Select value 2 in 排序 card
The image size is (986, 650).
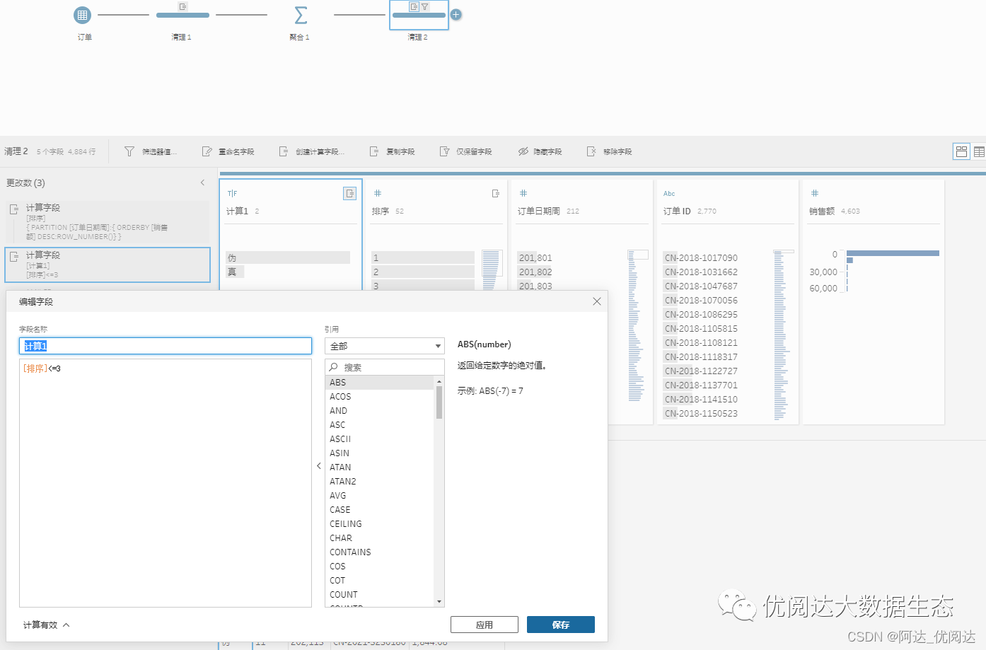[x=423, y=272]
